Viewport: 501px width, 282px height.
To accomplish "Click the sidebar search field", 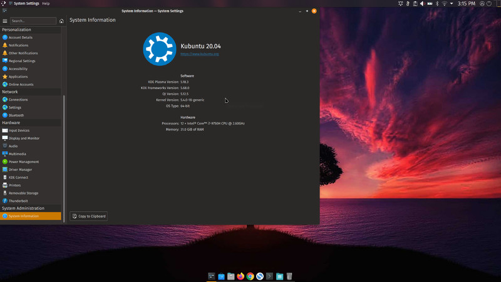I will tap(33, 21).
